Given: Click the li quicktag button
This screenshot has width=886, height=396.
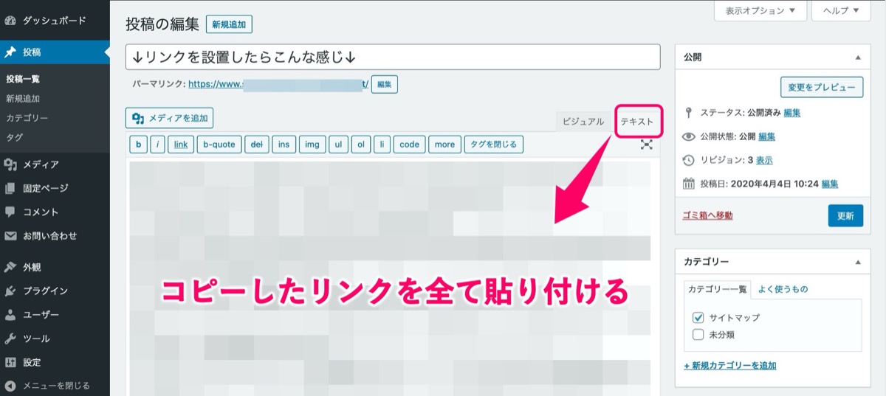Looking at the screenshot, I should click(x=382, y=145).
